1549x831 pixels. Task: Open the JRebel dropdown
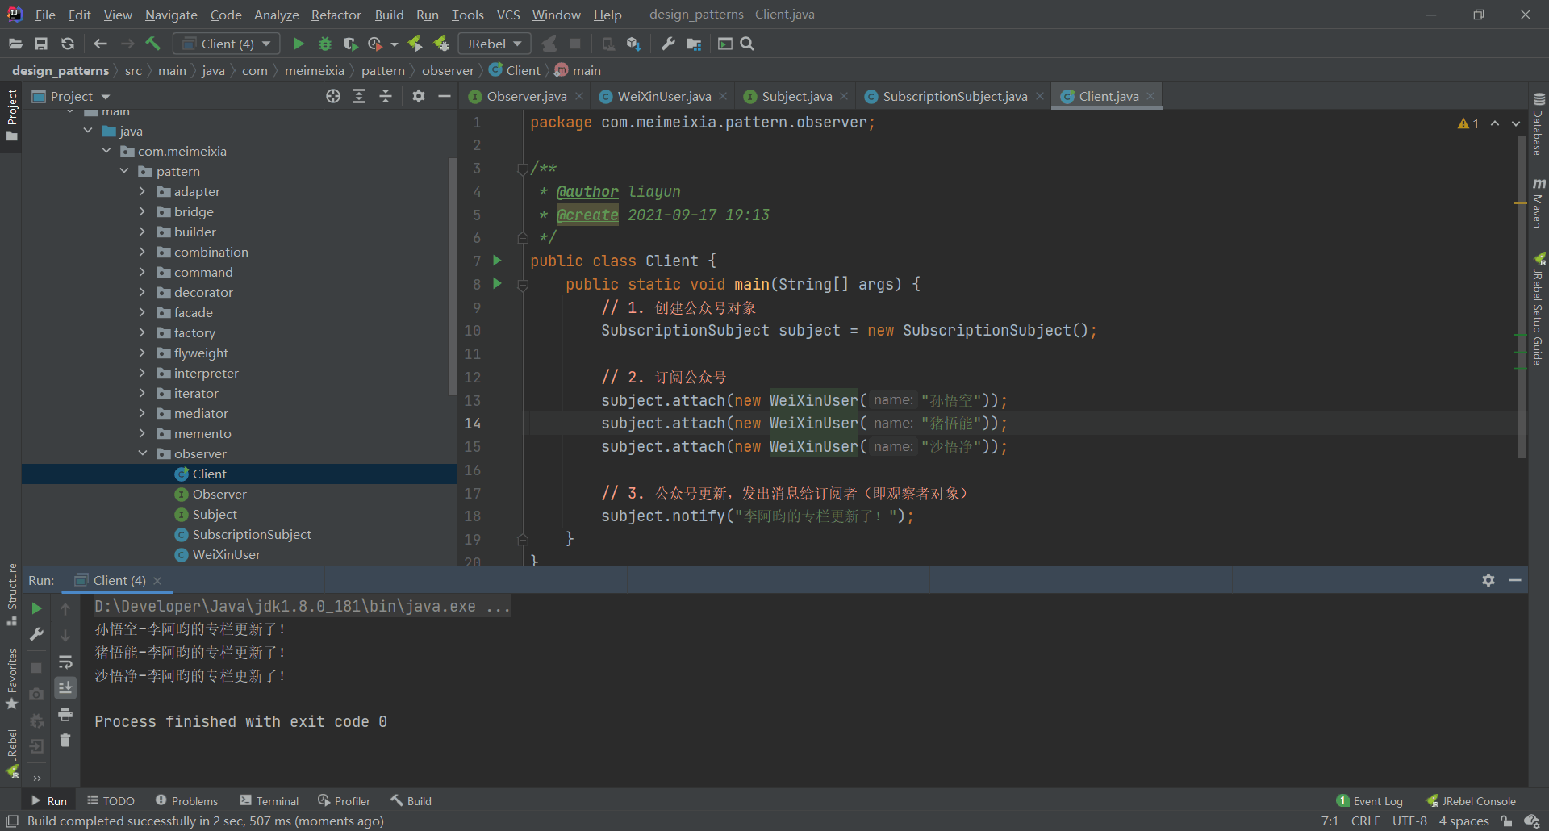point(495,44)
